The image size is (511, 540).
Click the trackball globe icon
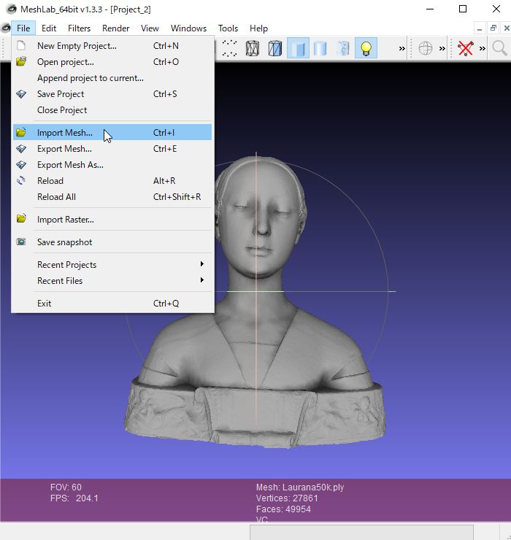point(425,48)
